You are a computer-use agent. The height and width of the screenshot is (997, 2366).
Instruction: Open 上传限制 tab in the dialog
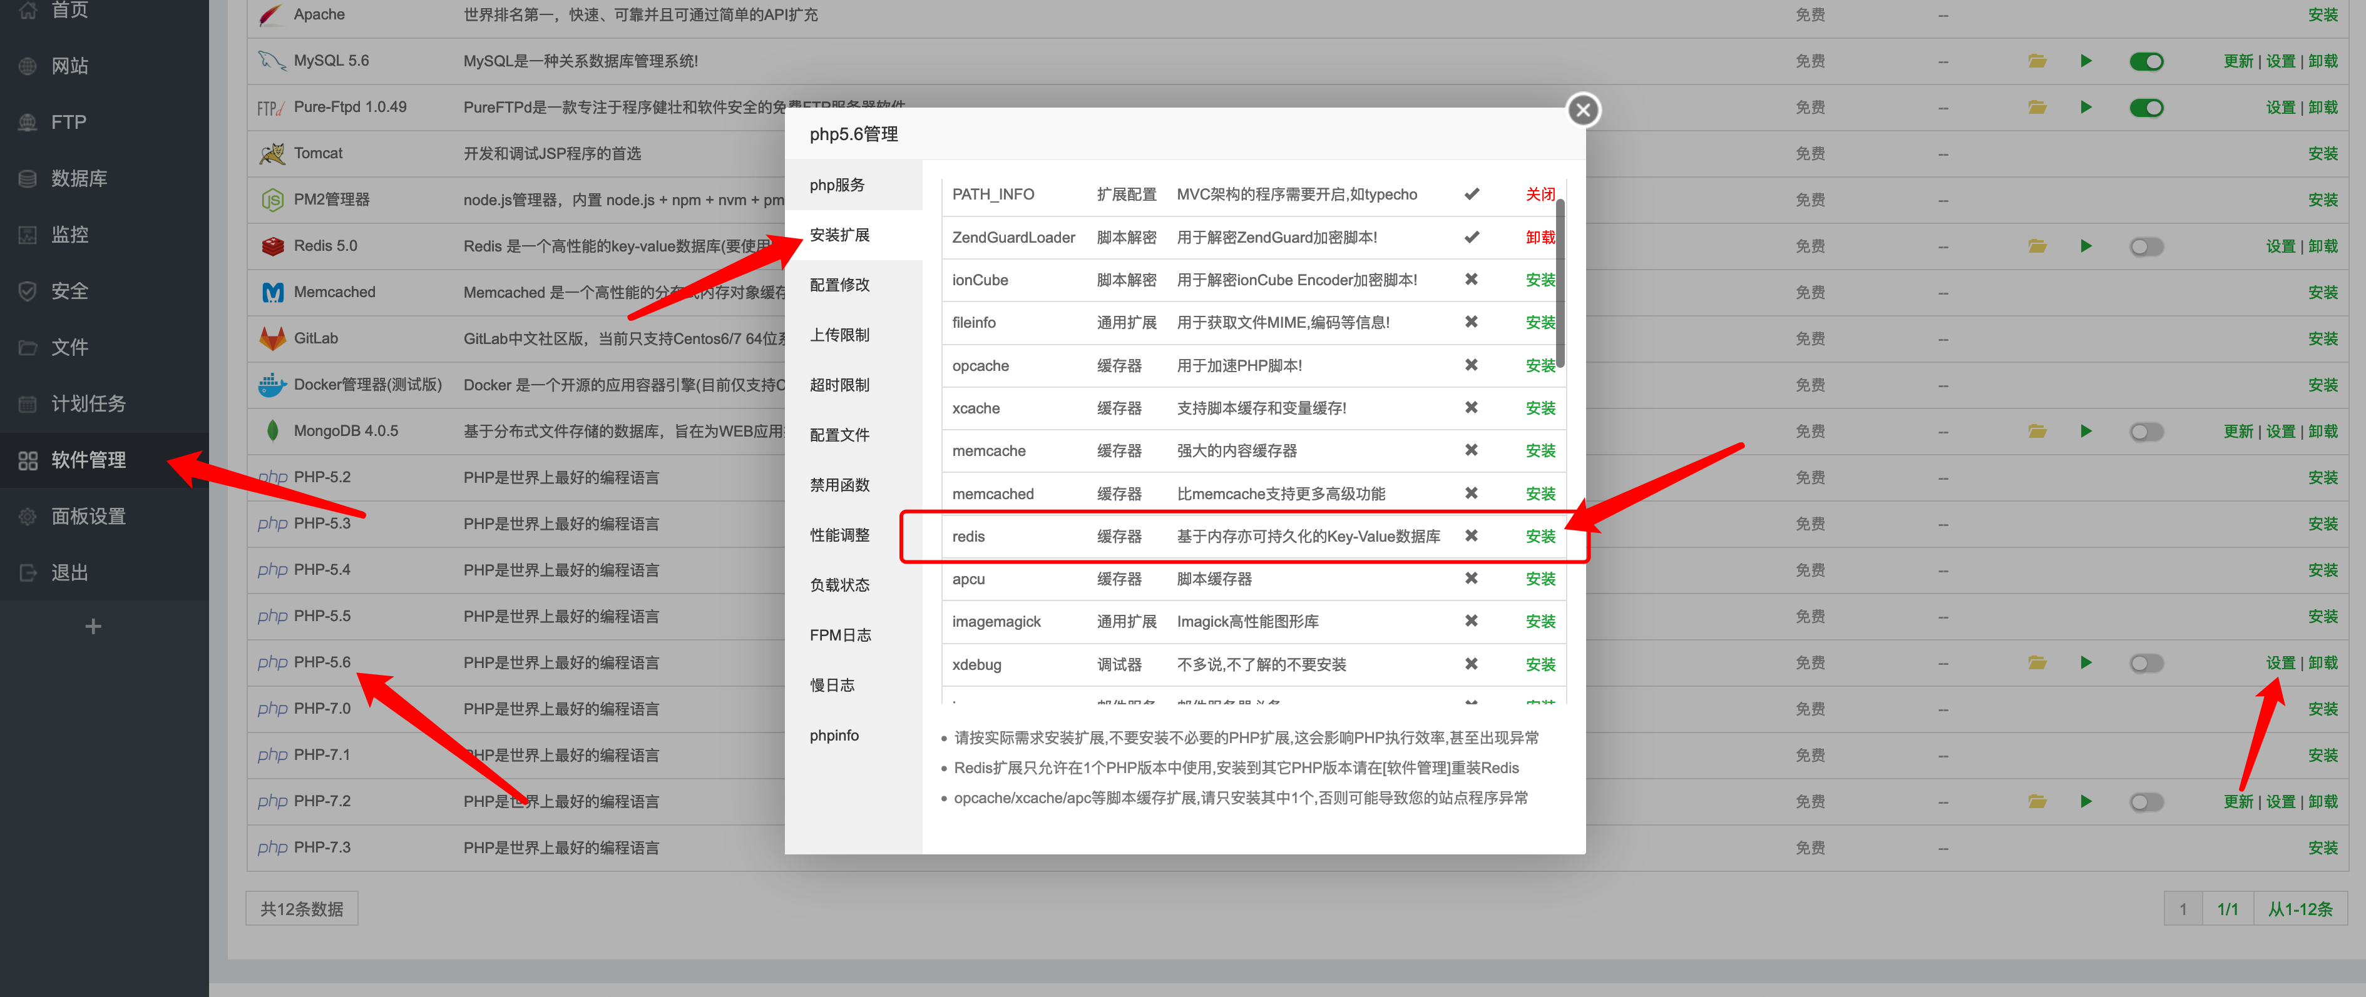click(853, 335)
